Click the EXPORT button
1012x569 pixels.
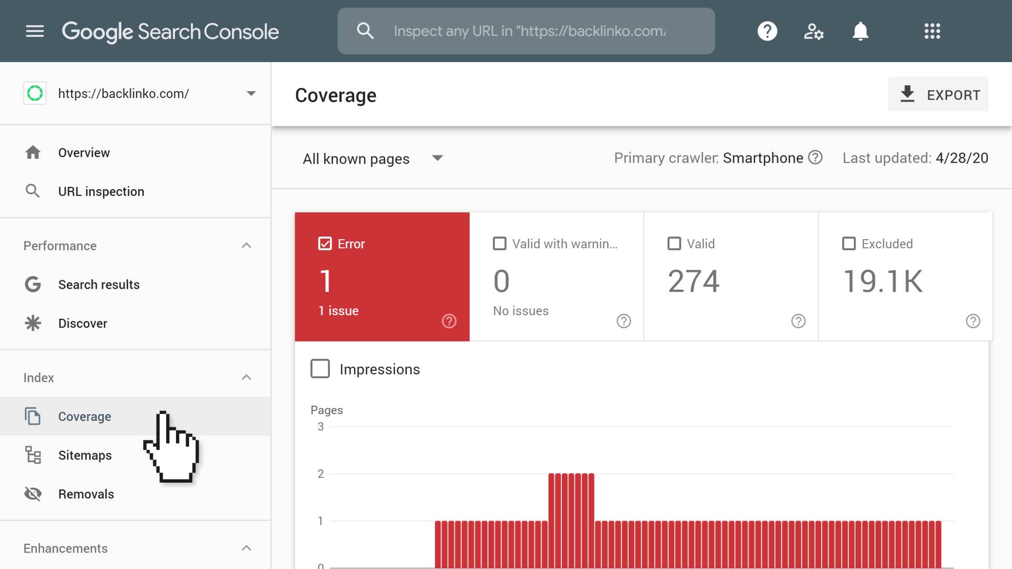938,94
